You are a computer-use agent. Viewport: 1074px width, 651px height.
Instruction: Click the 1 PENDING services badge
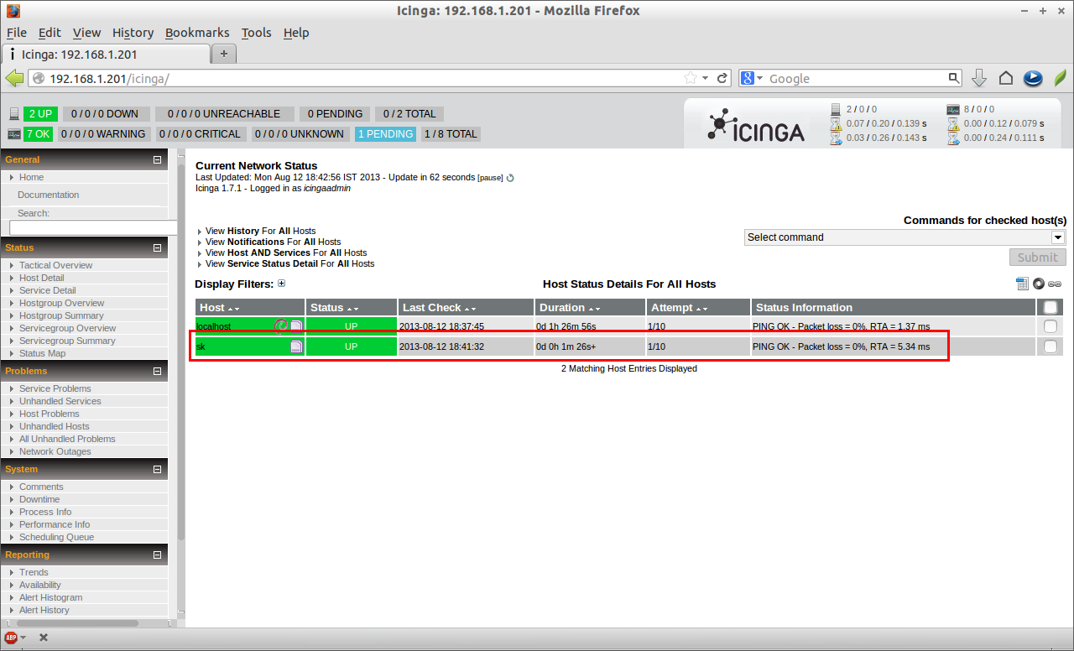tap(385, 134)
